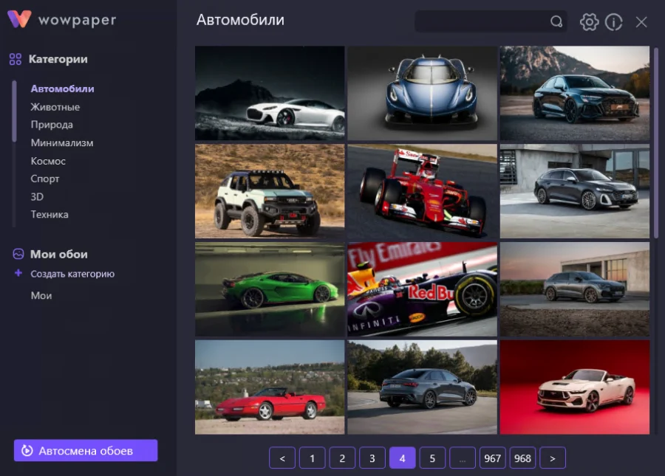
Task: Click the wallpaper search field
Action: [480, 21]
